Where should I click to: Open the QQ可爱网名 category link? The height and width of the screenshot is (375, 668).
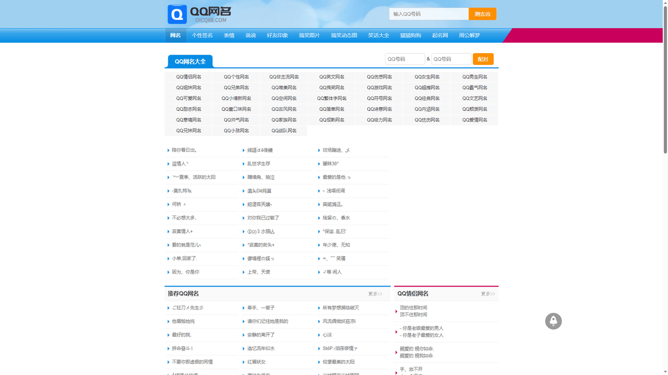(x=189, y=98)
